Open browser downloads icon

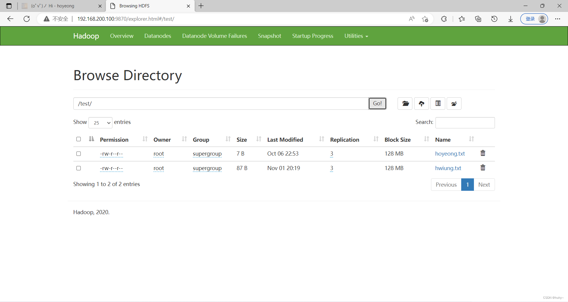click(511, 19)
